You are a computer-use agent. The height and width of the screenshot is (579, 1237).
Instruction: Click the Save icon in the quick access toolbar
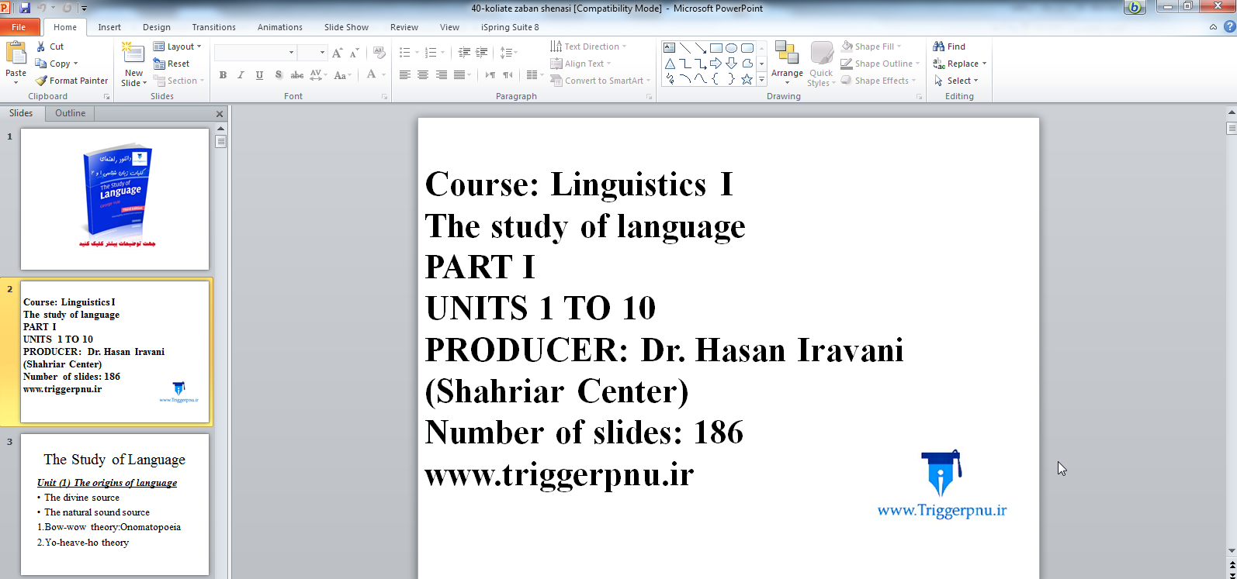click(x=24, y=8)
